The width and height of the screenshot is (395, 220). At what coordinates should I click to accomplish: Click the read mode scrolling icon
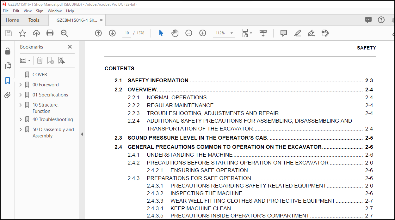pos(263,33)
